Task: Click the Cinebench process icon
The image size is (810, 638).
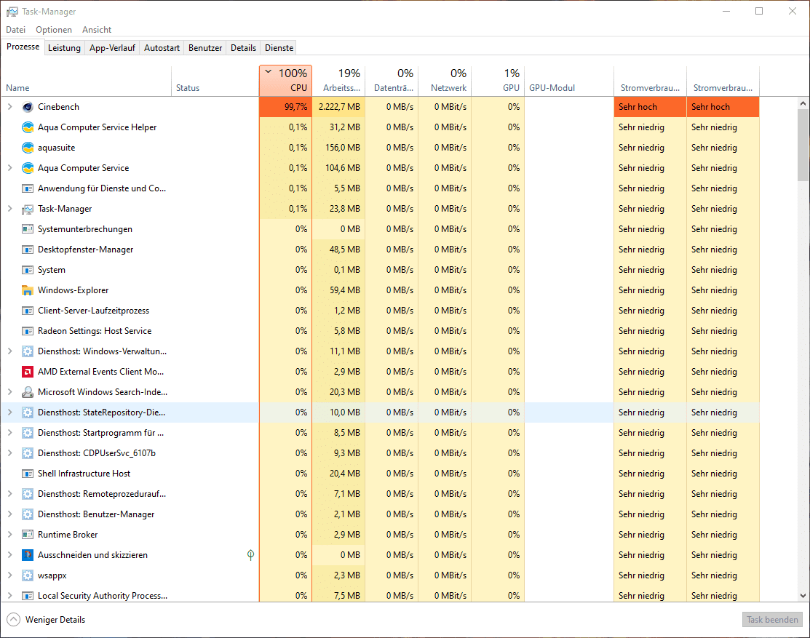Action: coord(28,107)
